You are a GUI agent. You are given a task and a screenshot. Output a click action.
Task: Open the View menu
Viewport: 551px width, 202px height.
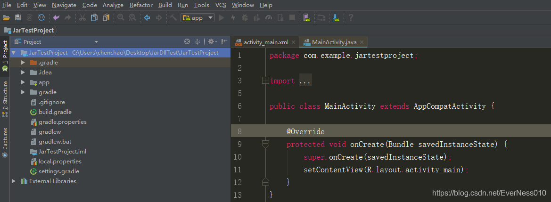pyautogui.click(x=40, y=5)
